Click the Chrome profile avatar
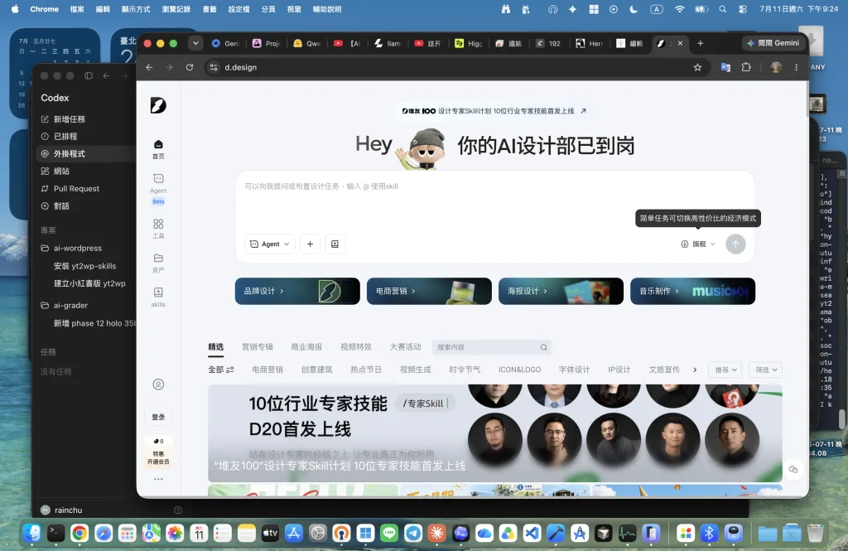Screen dimensions: 848x551 point(776,67)
